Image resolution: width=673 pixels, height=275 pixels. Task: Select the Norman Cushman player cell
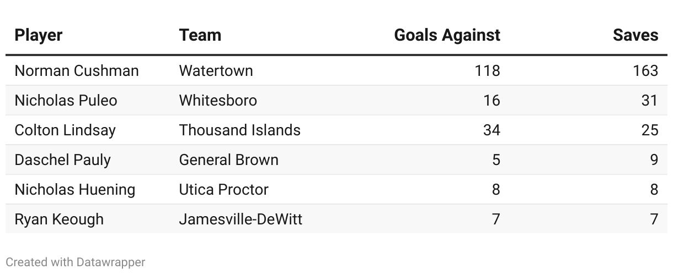tap(77, 71)
